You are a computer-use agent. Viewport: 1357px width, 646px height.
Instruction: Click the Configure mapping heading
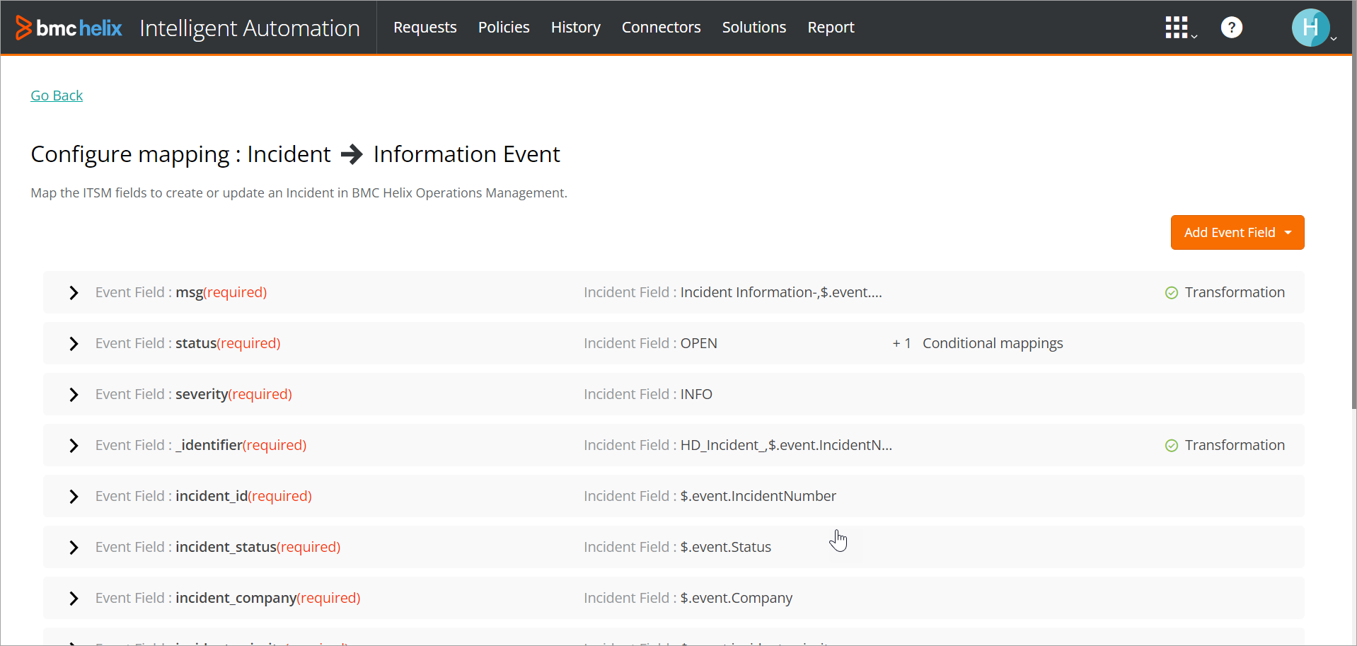(296, 154)
